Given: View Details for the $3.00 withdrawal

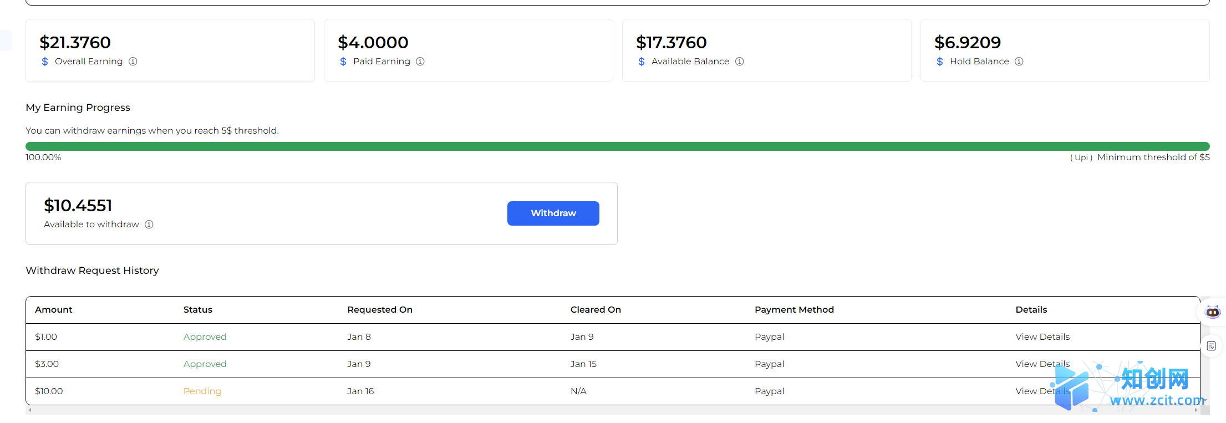Looking at the screenshot, I should [1042, 364].
